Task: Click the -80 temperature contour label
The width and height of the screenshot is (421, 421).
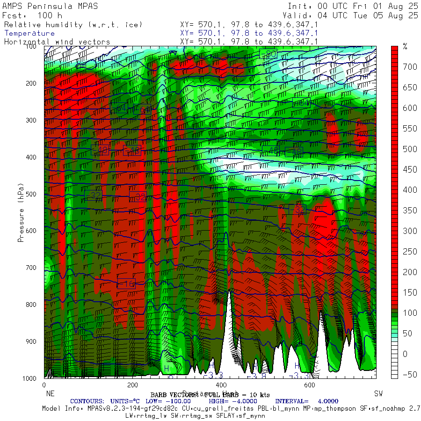Action: pyautogui.click(x=268, y=54)
